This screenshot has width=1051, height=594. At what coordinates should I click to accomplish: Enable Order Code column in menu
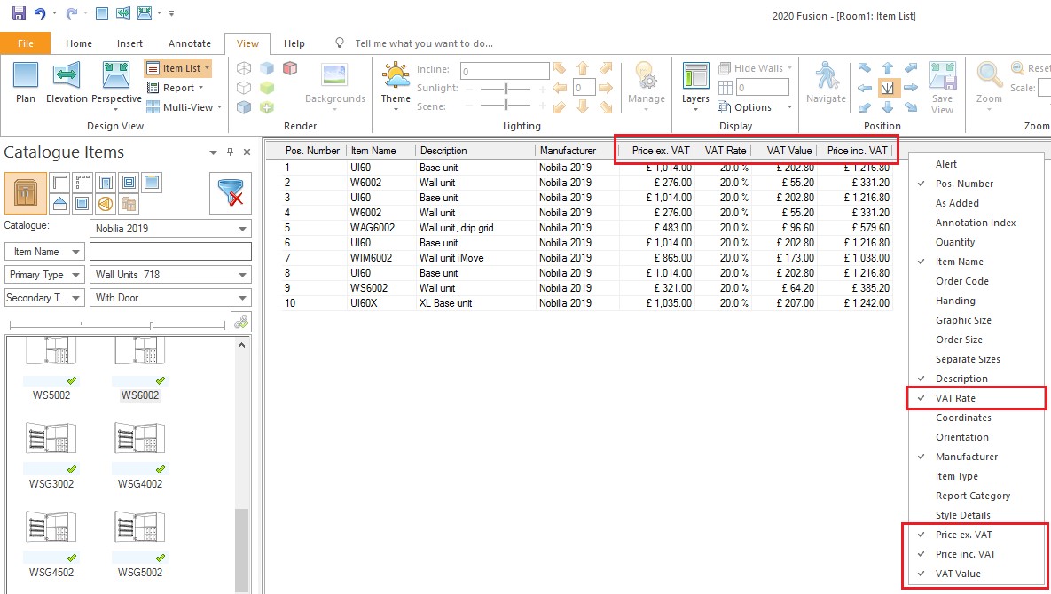977,280
